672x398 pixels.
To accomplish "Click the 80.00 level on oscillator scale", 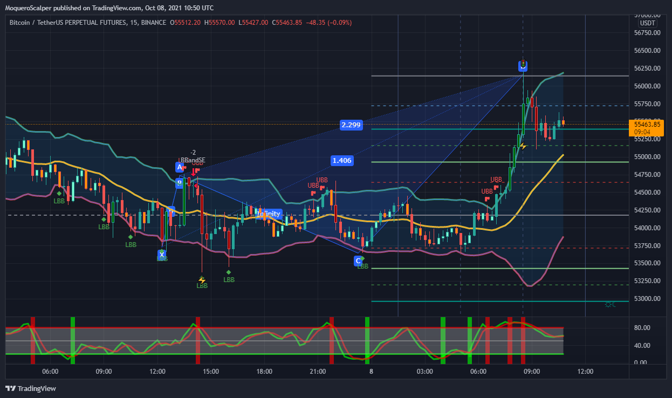I will [x=641, y=328].
